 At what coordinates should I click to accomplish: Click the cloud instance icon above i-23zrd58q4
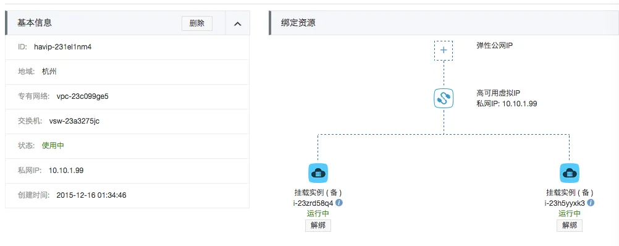(318, 173)
